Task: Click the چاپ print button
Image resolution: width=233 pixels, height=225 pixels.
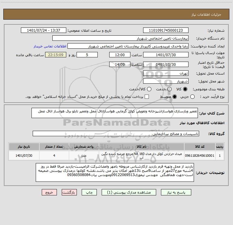Action: point(89,192)
